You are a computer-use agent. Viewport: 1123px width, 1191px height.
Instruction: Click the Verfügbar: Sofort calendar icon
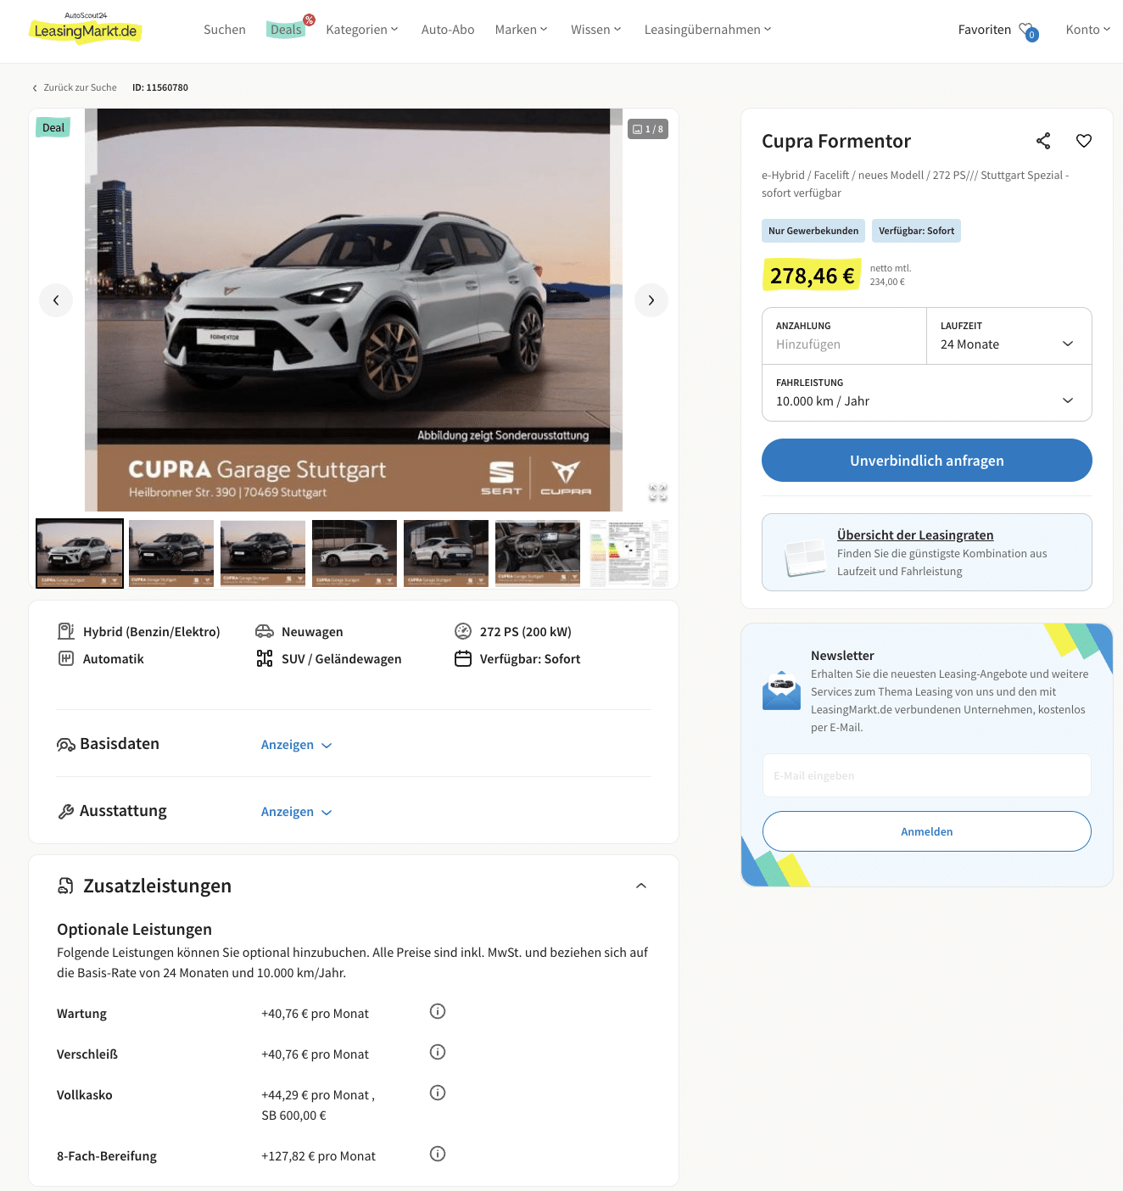pyautogui.click(x=463, y=658)
